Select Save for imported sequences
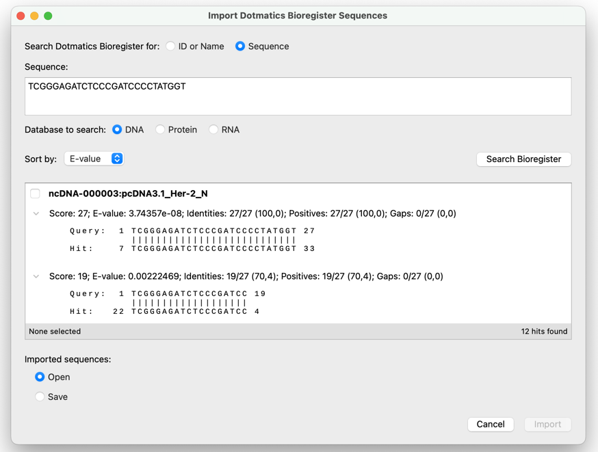The width and height of the screenshot is (598, 452). (x=40, y=397)
